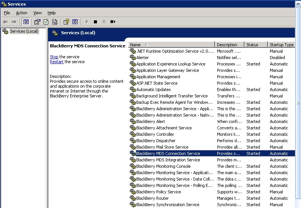This screenshot has height=208, width=301.
Task: Click the Back arrow toolbar icon
Action: pyautogui.click(x=5, y=22)
